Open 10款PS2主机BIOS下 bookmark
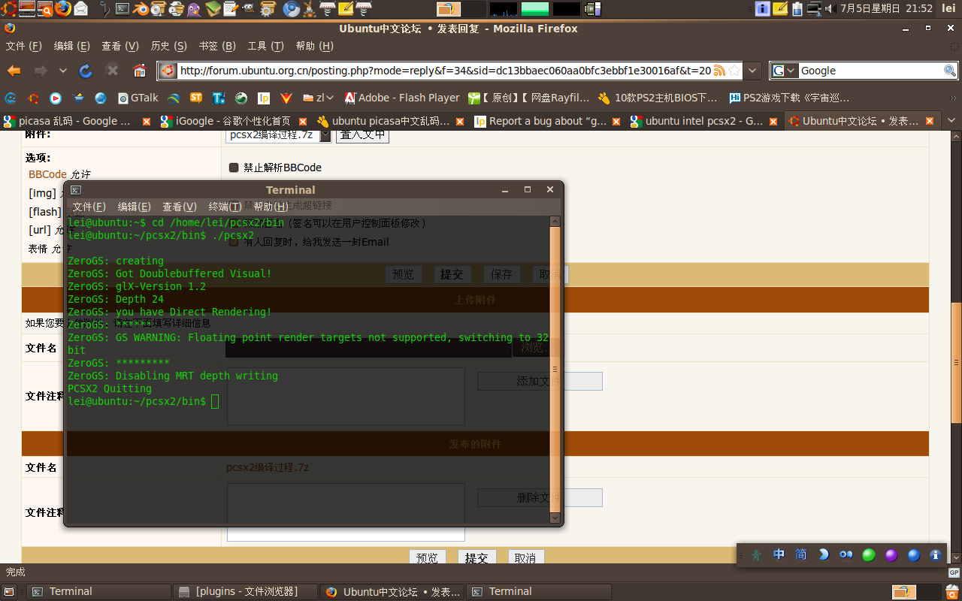This screenshot has height=601, width=962. (658, 98)
